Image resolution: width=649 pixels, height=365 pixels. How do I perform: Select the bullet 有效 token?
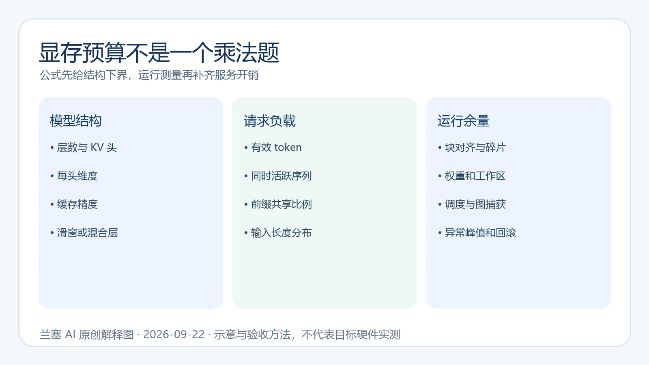click(x=273, y=148)
